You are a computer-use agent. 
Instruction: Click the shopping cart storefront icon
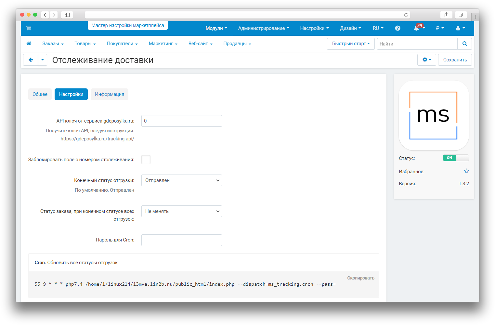point(29,28)
